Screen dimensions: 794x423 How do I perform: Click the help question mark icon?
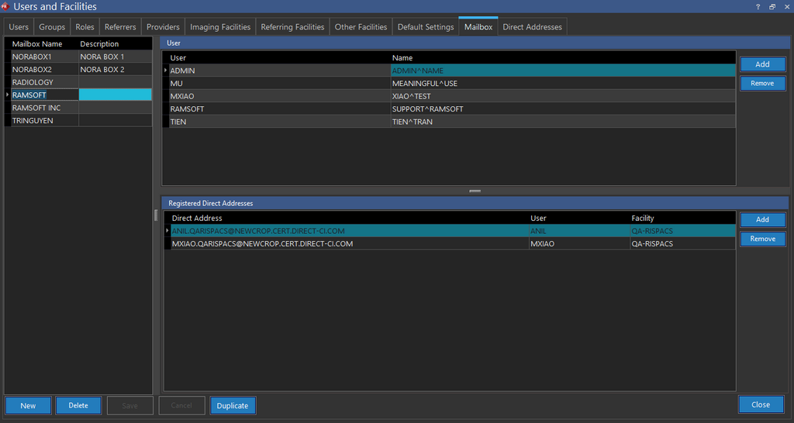tap(758, 6)
